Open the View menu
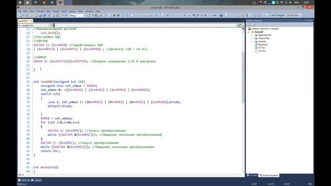The width and height of the screenshot is (331, 186). point(32,11)
